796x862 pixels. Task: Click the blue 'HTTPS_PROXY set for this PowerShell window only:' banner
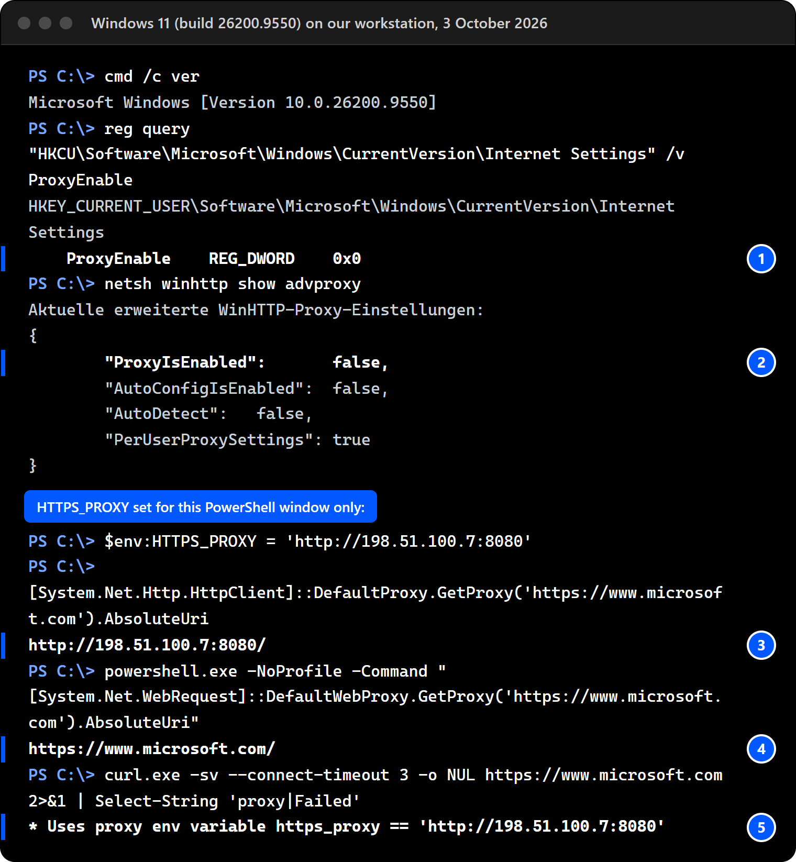(201, 506)
